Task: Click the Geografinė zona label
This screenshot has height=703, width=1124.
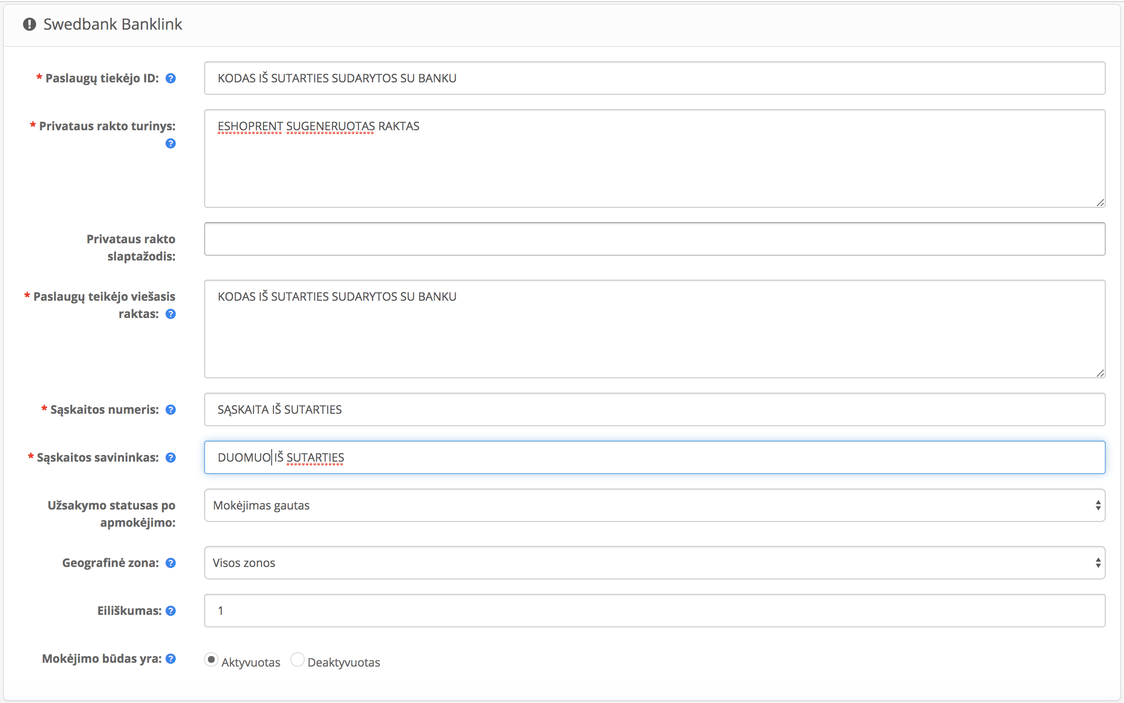Action: tap(111, 563)
